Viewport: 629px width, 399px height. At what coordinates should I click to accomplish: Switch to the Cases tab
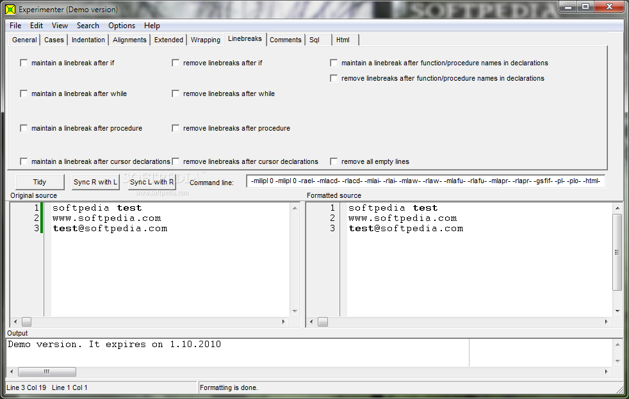(54, 40)
